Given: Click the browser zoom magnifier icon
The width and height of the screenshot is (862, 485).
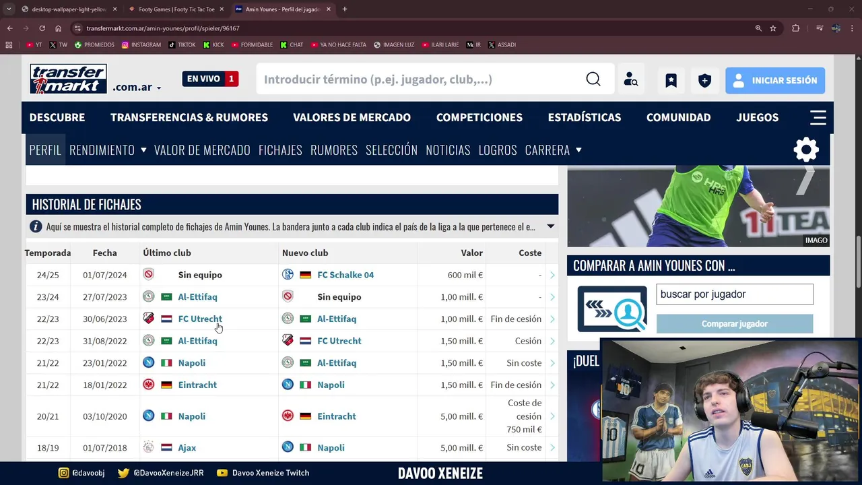Looking at the screenshot, I should 758,28.
